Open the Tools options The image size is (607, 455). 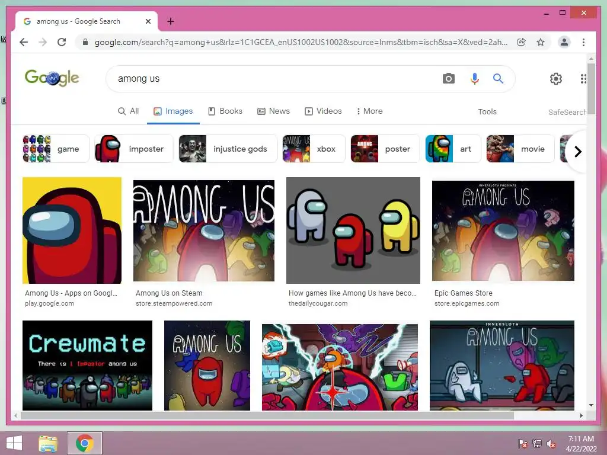click(x=487, y=112)
